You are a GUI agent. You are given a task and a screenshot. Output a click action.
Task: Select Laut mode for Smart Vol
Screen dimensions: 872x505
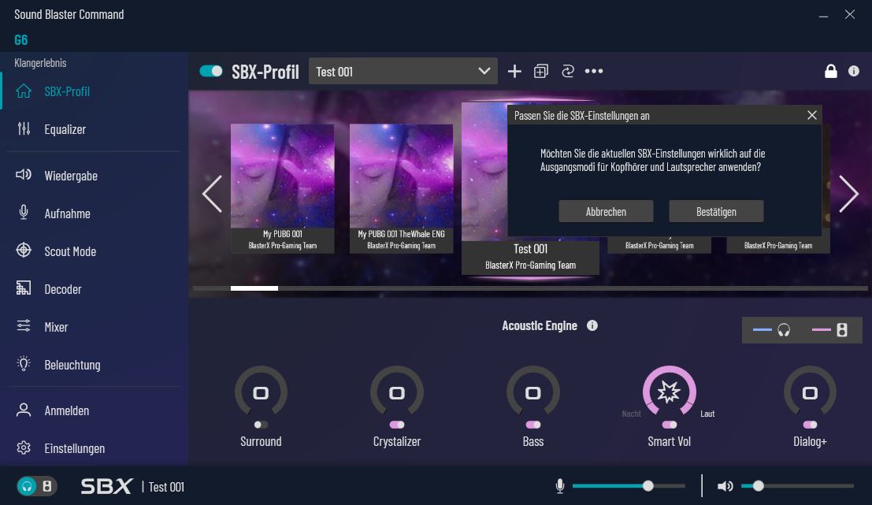(707, 414)
